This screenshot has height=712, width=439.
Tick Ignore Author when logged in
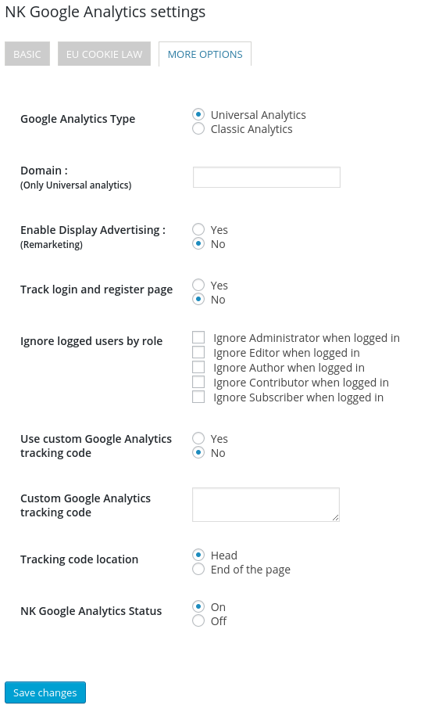pos(198,367)
